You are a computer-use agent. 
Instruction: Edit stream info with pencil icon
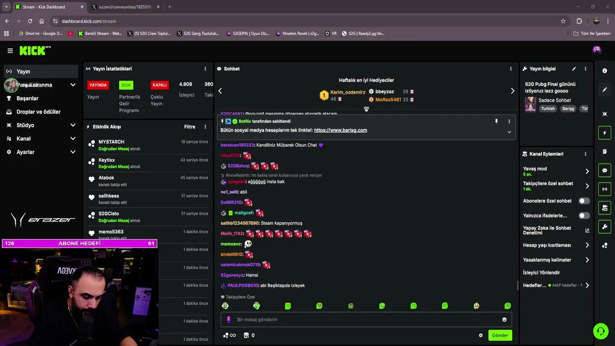pyautogui.click(x=574, y=69)
